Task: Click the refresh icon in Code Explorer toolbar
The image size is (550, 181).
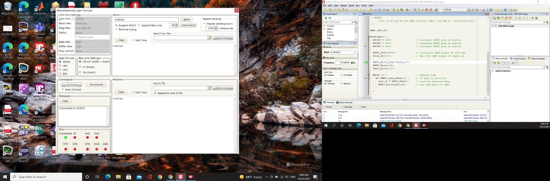Action: click(330, 18)
